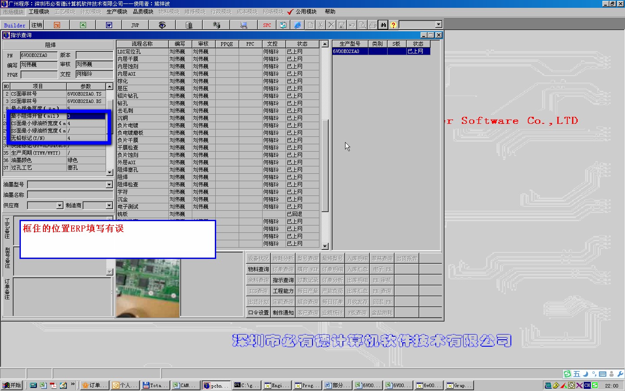Viewport: 625px width, 391px height.
Task: Expand the 供应商 dropdown
Action: coord(60,205)
